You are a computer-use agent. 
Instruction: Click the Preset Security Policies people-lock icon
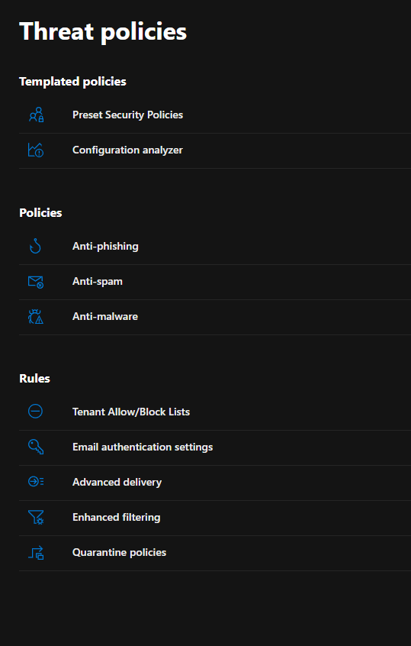click(36, 115)
